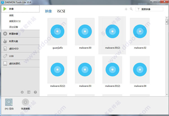Click the green play arrow icon beside 映像
Image resolution: width=169 pixels, height=116 pixels.
click(x=5, y=9)
